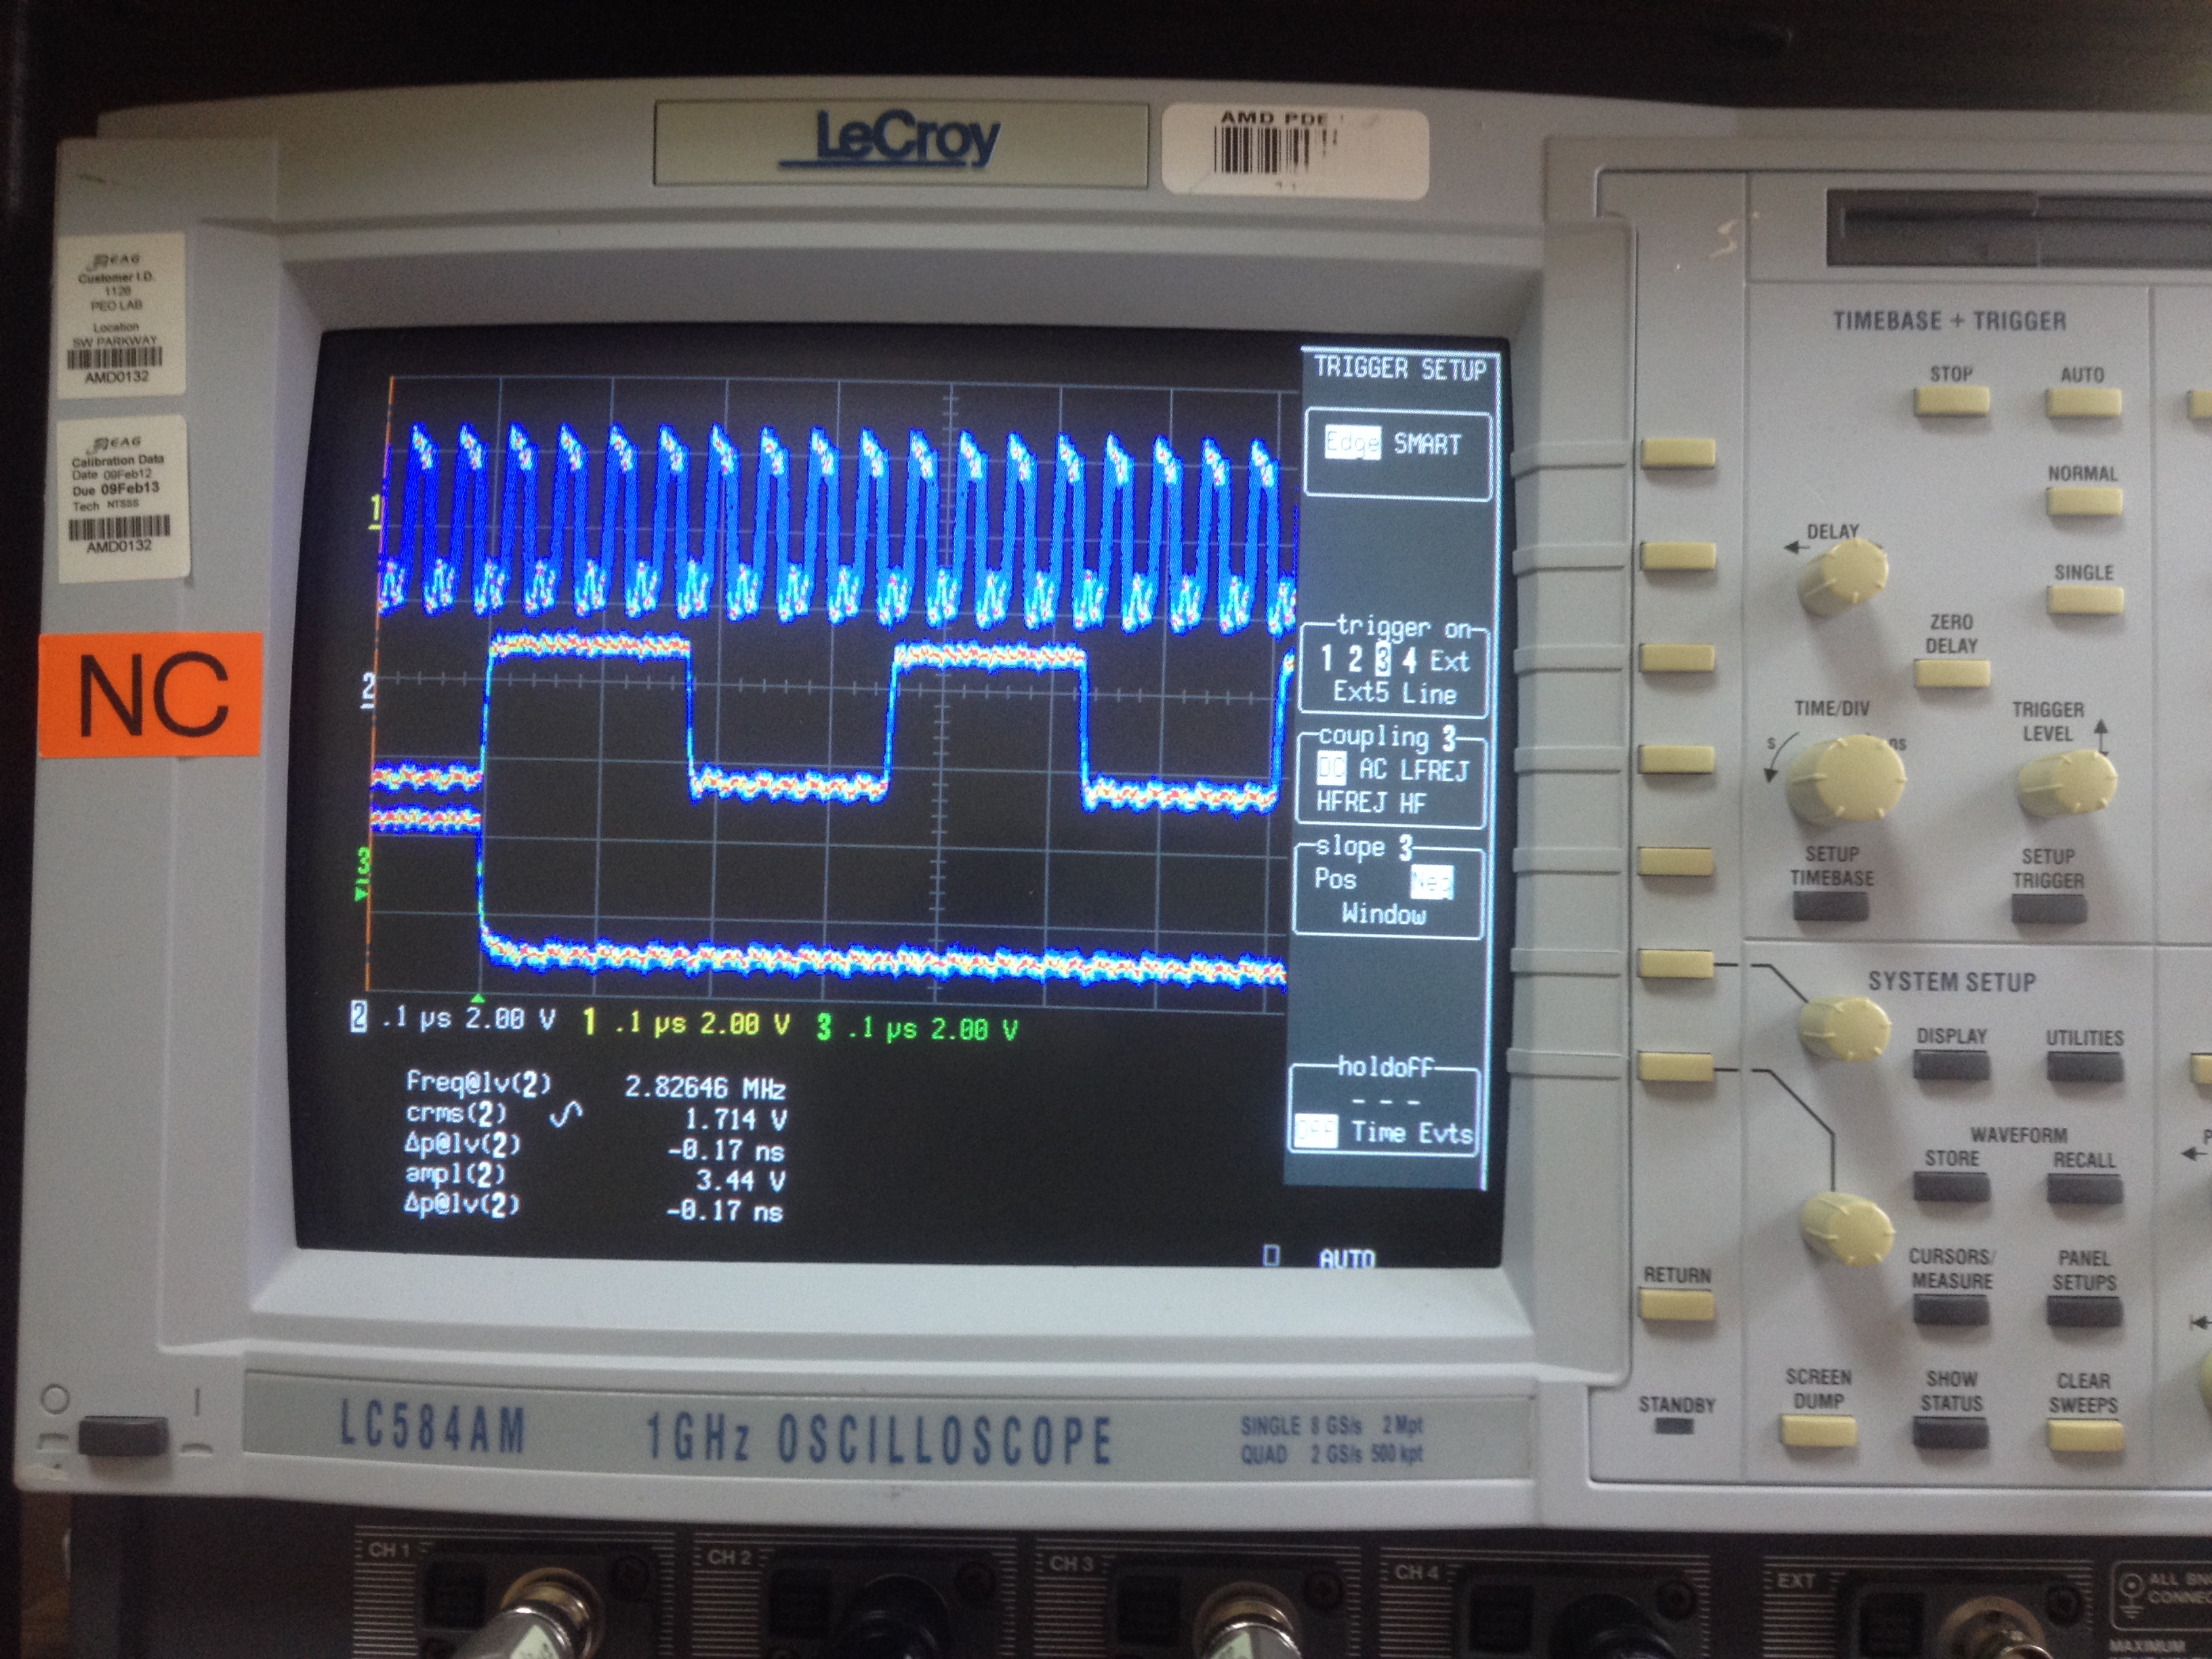The image size is (2212, 1659).
Task: Select Edge trigger type on screen
Action: coord(1352,442)
